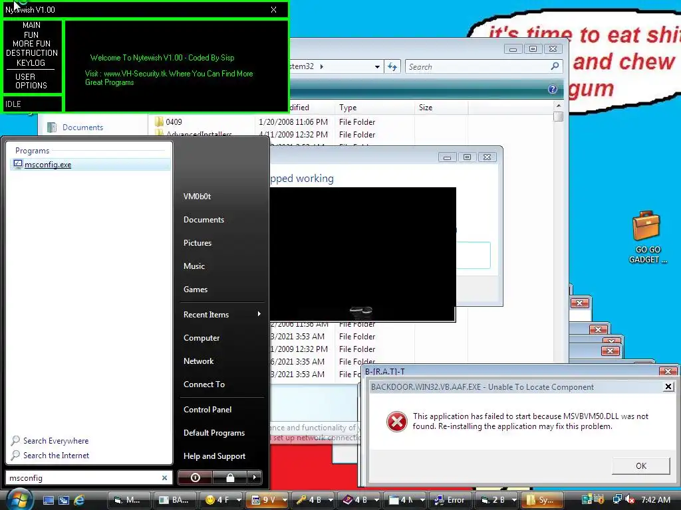Click Explorer refresh button
This screenshot has width=681, height=510.
coord(392,67)
